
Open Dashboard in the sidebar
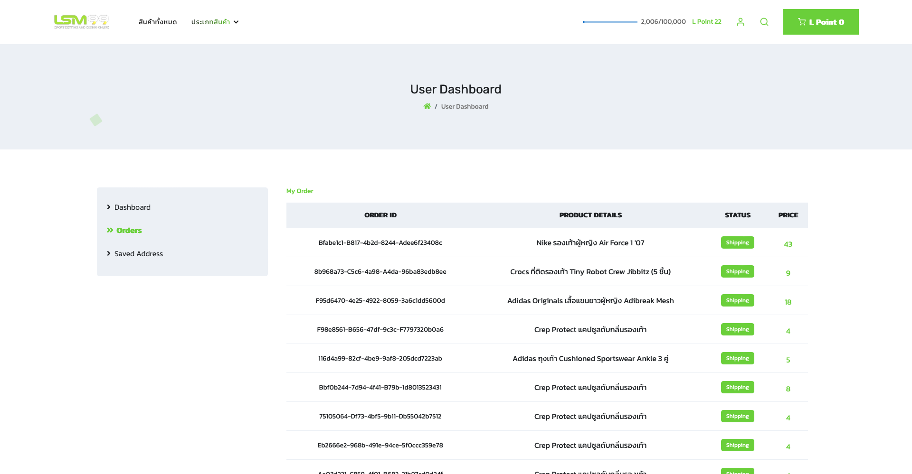coord(132,207)
